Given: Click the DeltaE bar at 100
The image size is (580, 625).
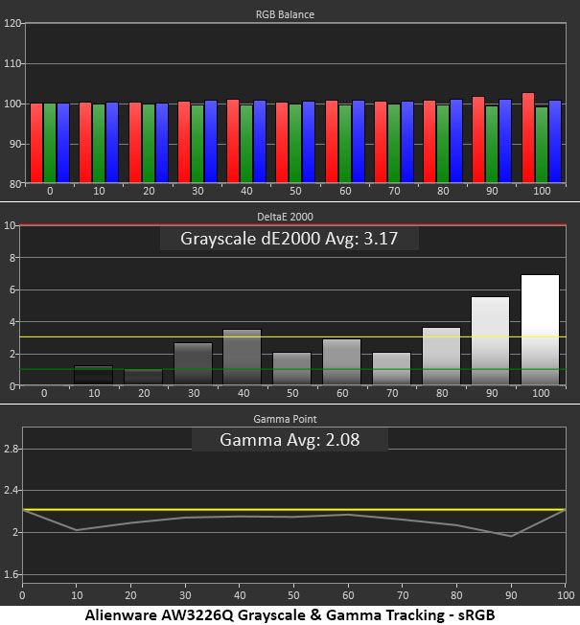Looking at the screenshot, I should click(x=540, y=330).
